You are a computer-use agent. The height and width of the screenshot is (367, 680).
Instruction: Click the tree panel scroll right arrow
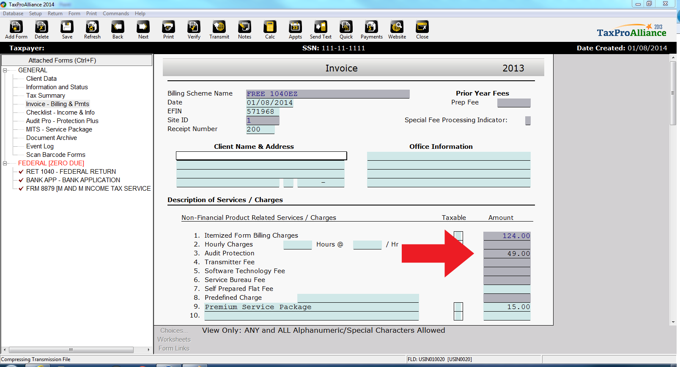pyautogui.click(x=148, y=350)
